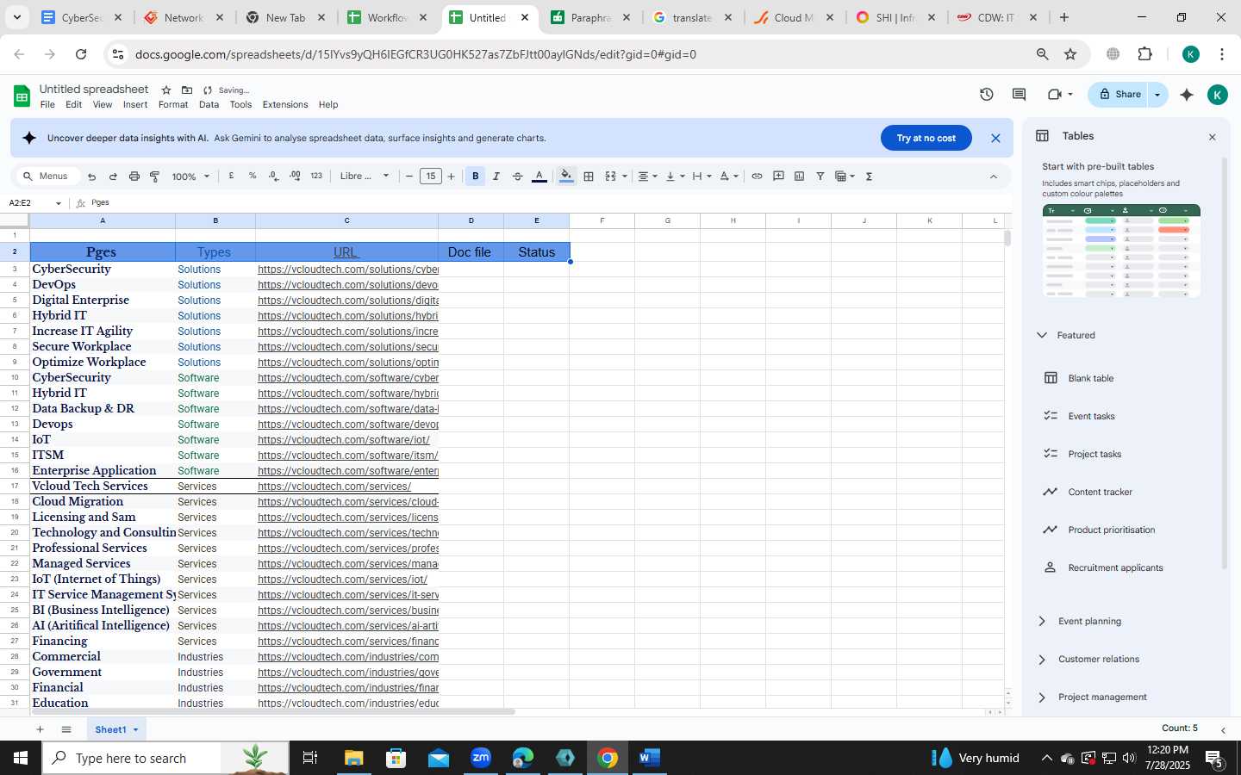Decrease font size with minus button
Viewport: 1241px width, 775px height.
click(x=409, y=177)
